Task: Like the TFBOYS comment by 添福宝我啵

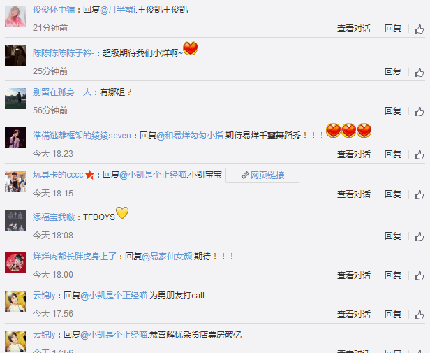Action: click(420, 236)
